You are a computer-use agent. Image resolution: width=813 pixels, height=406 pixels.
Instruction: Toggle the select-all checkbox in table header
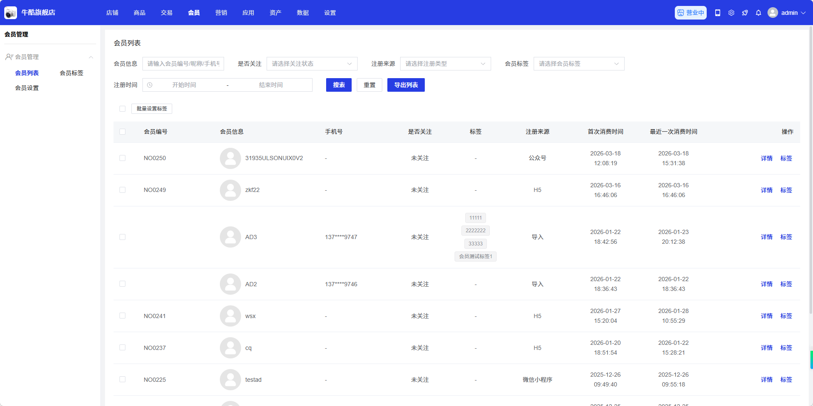122,132
